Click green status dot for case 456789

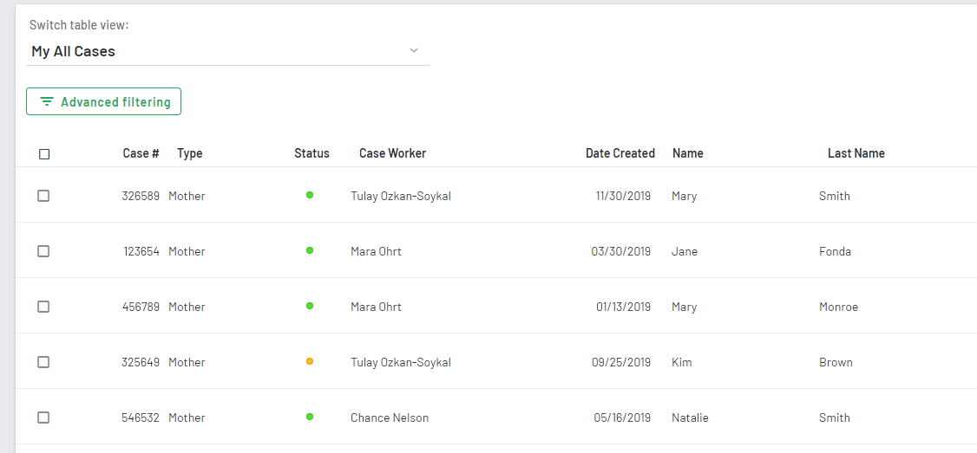(x=310, y=306)
